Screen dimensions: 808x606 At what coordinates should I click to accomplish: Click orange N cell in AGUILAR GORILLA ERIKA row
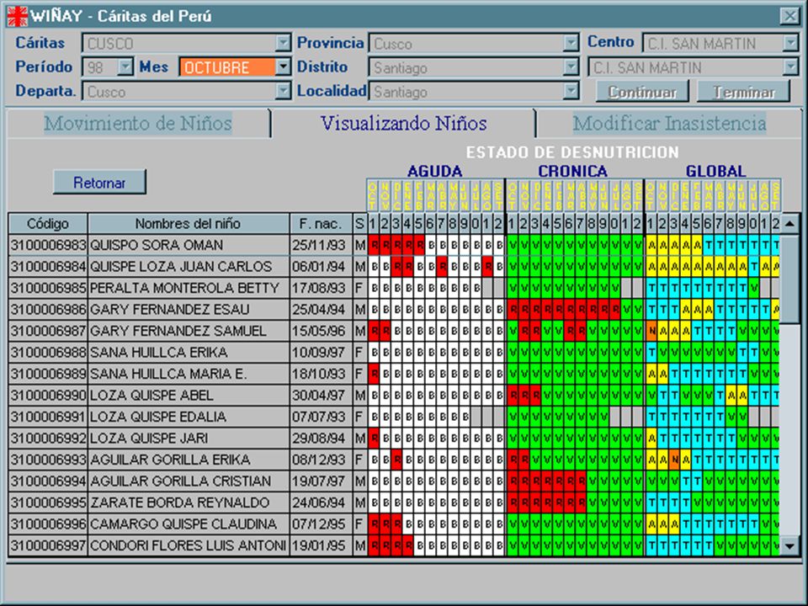pyautogui.click(x=674, y=460)
